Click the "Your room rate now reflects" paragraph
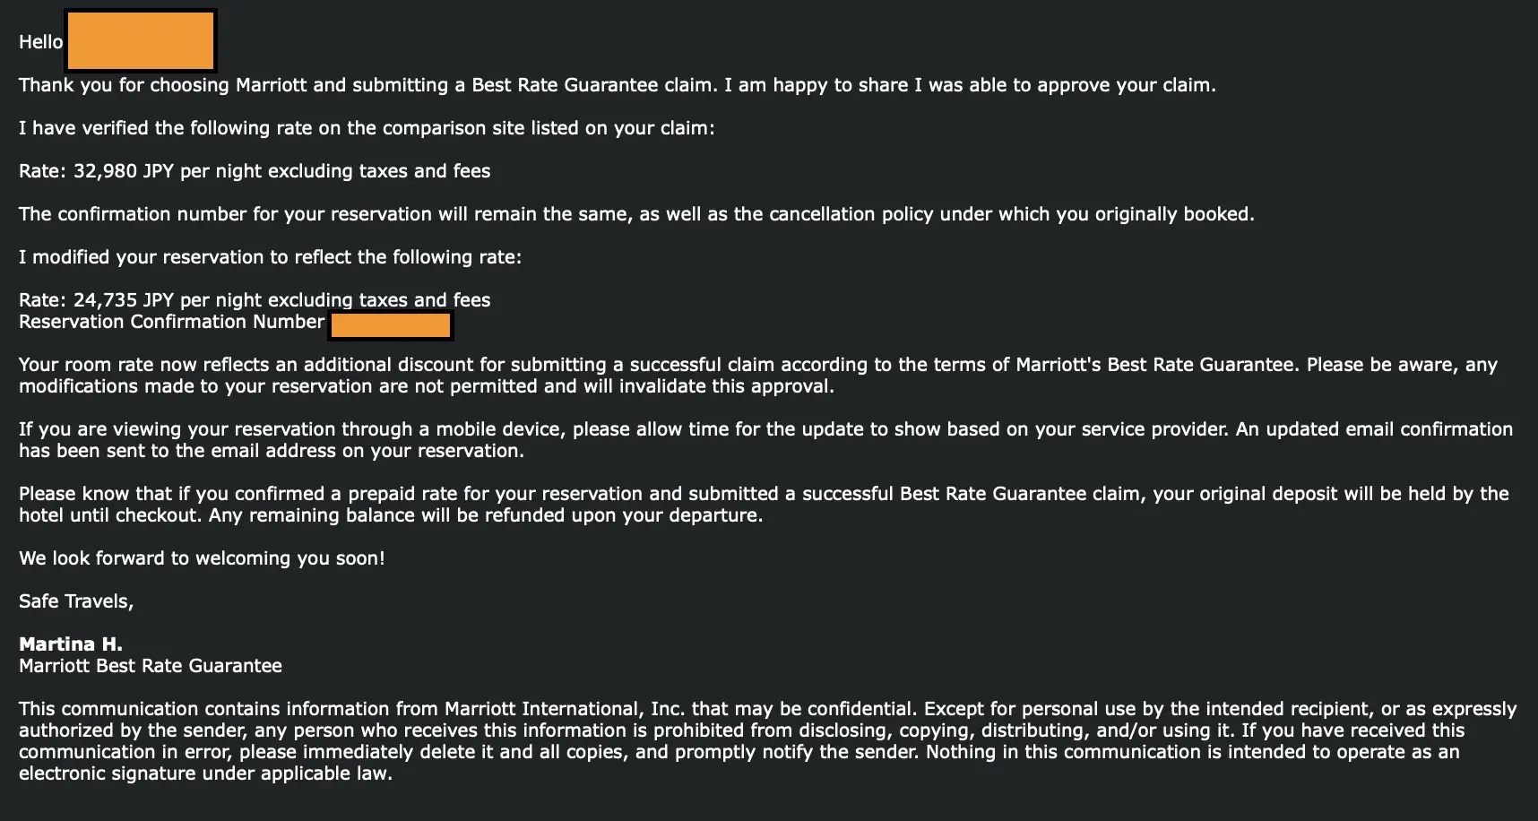Image resolution: width=1538 pixels, height=821 pixels. click(757, 366)
